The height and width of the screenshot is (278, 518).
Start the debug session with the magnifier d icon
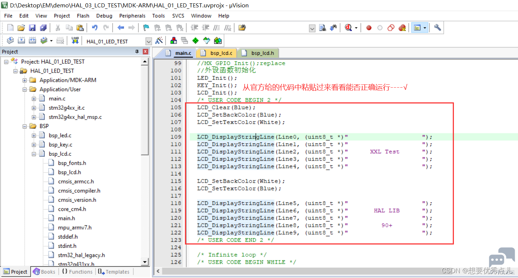348,28
